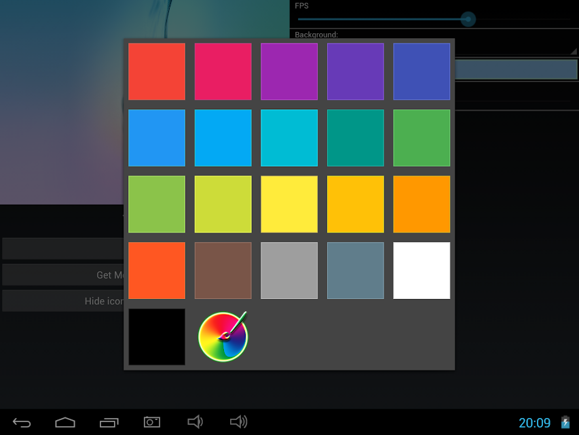
Task: Select the pink color swatch
Action: (223, 71)
